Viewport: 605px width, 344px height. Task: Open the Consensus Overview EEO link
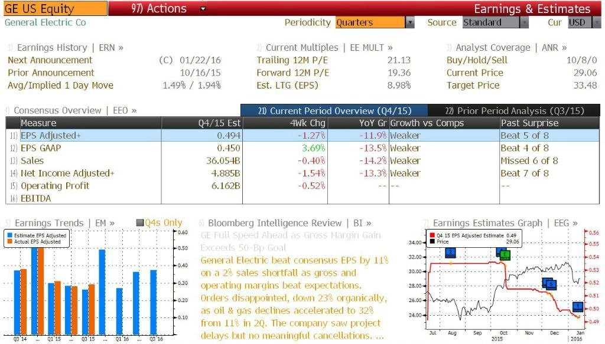click(75, 110)
